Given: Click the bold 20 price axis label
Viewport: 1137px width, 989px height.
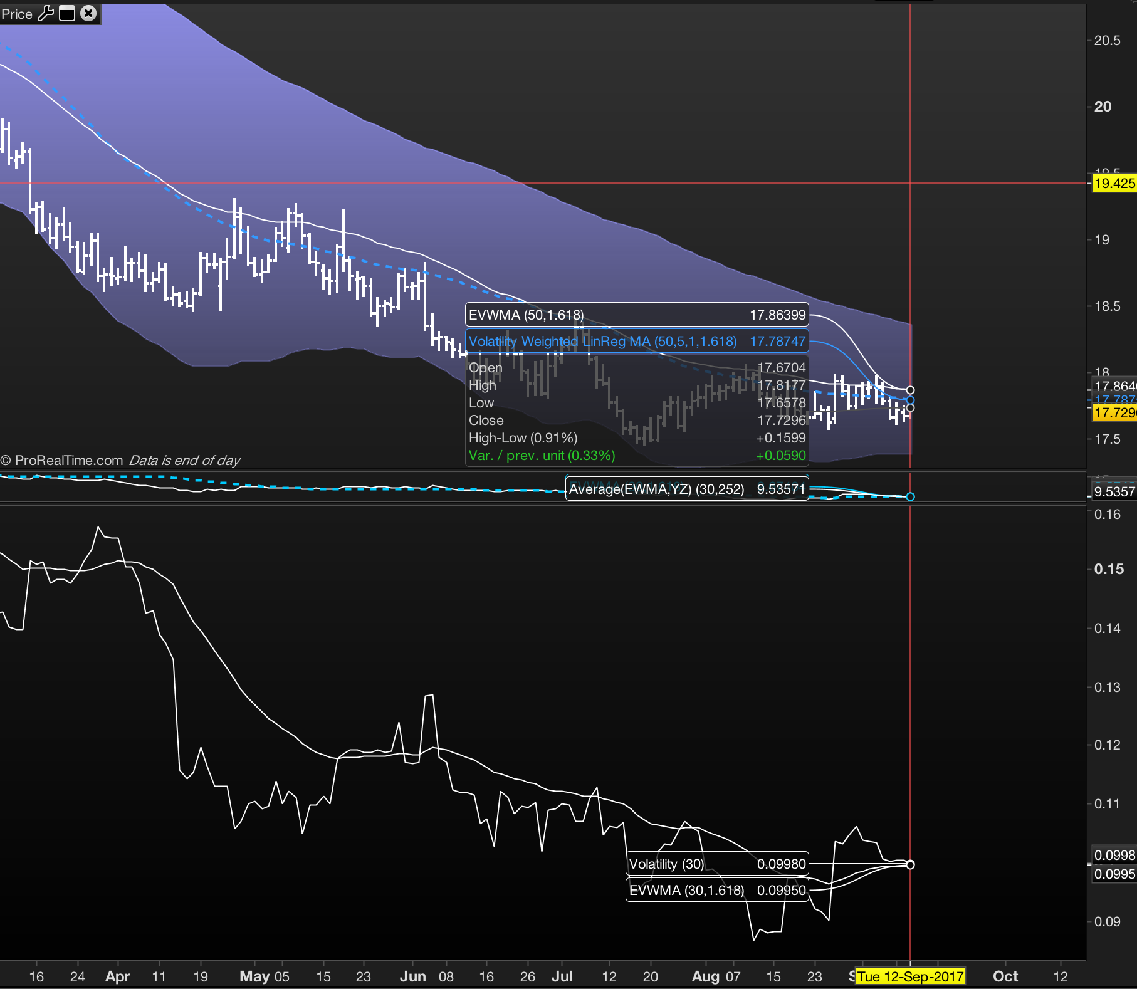Looking at the screenshot, I should tap(1103, 107).
